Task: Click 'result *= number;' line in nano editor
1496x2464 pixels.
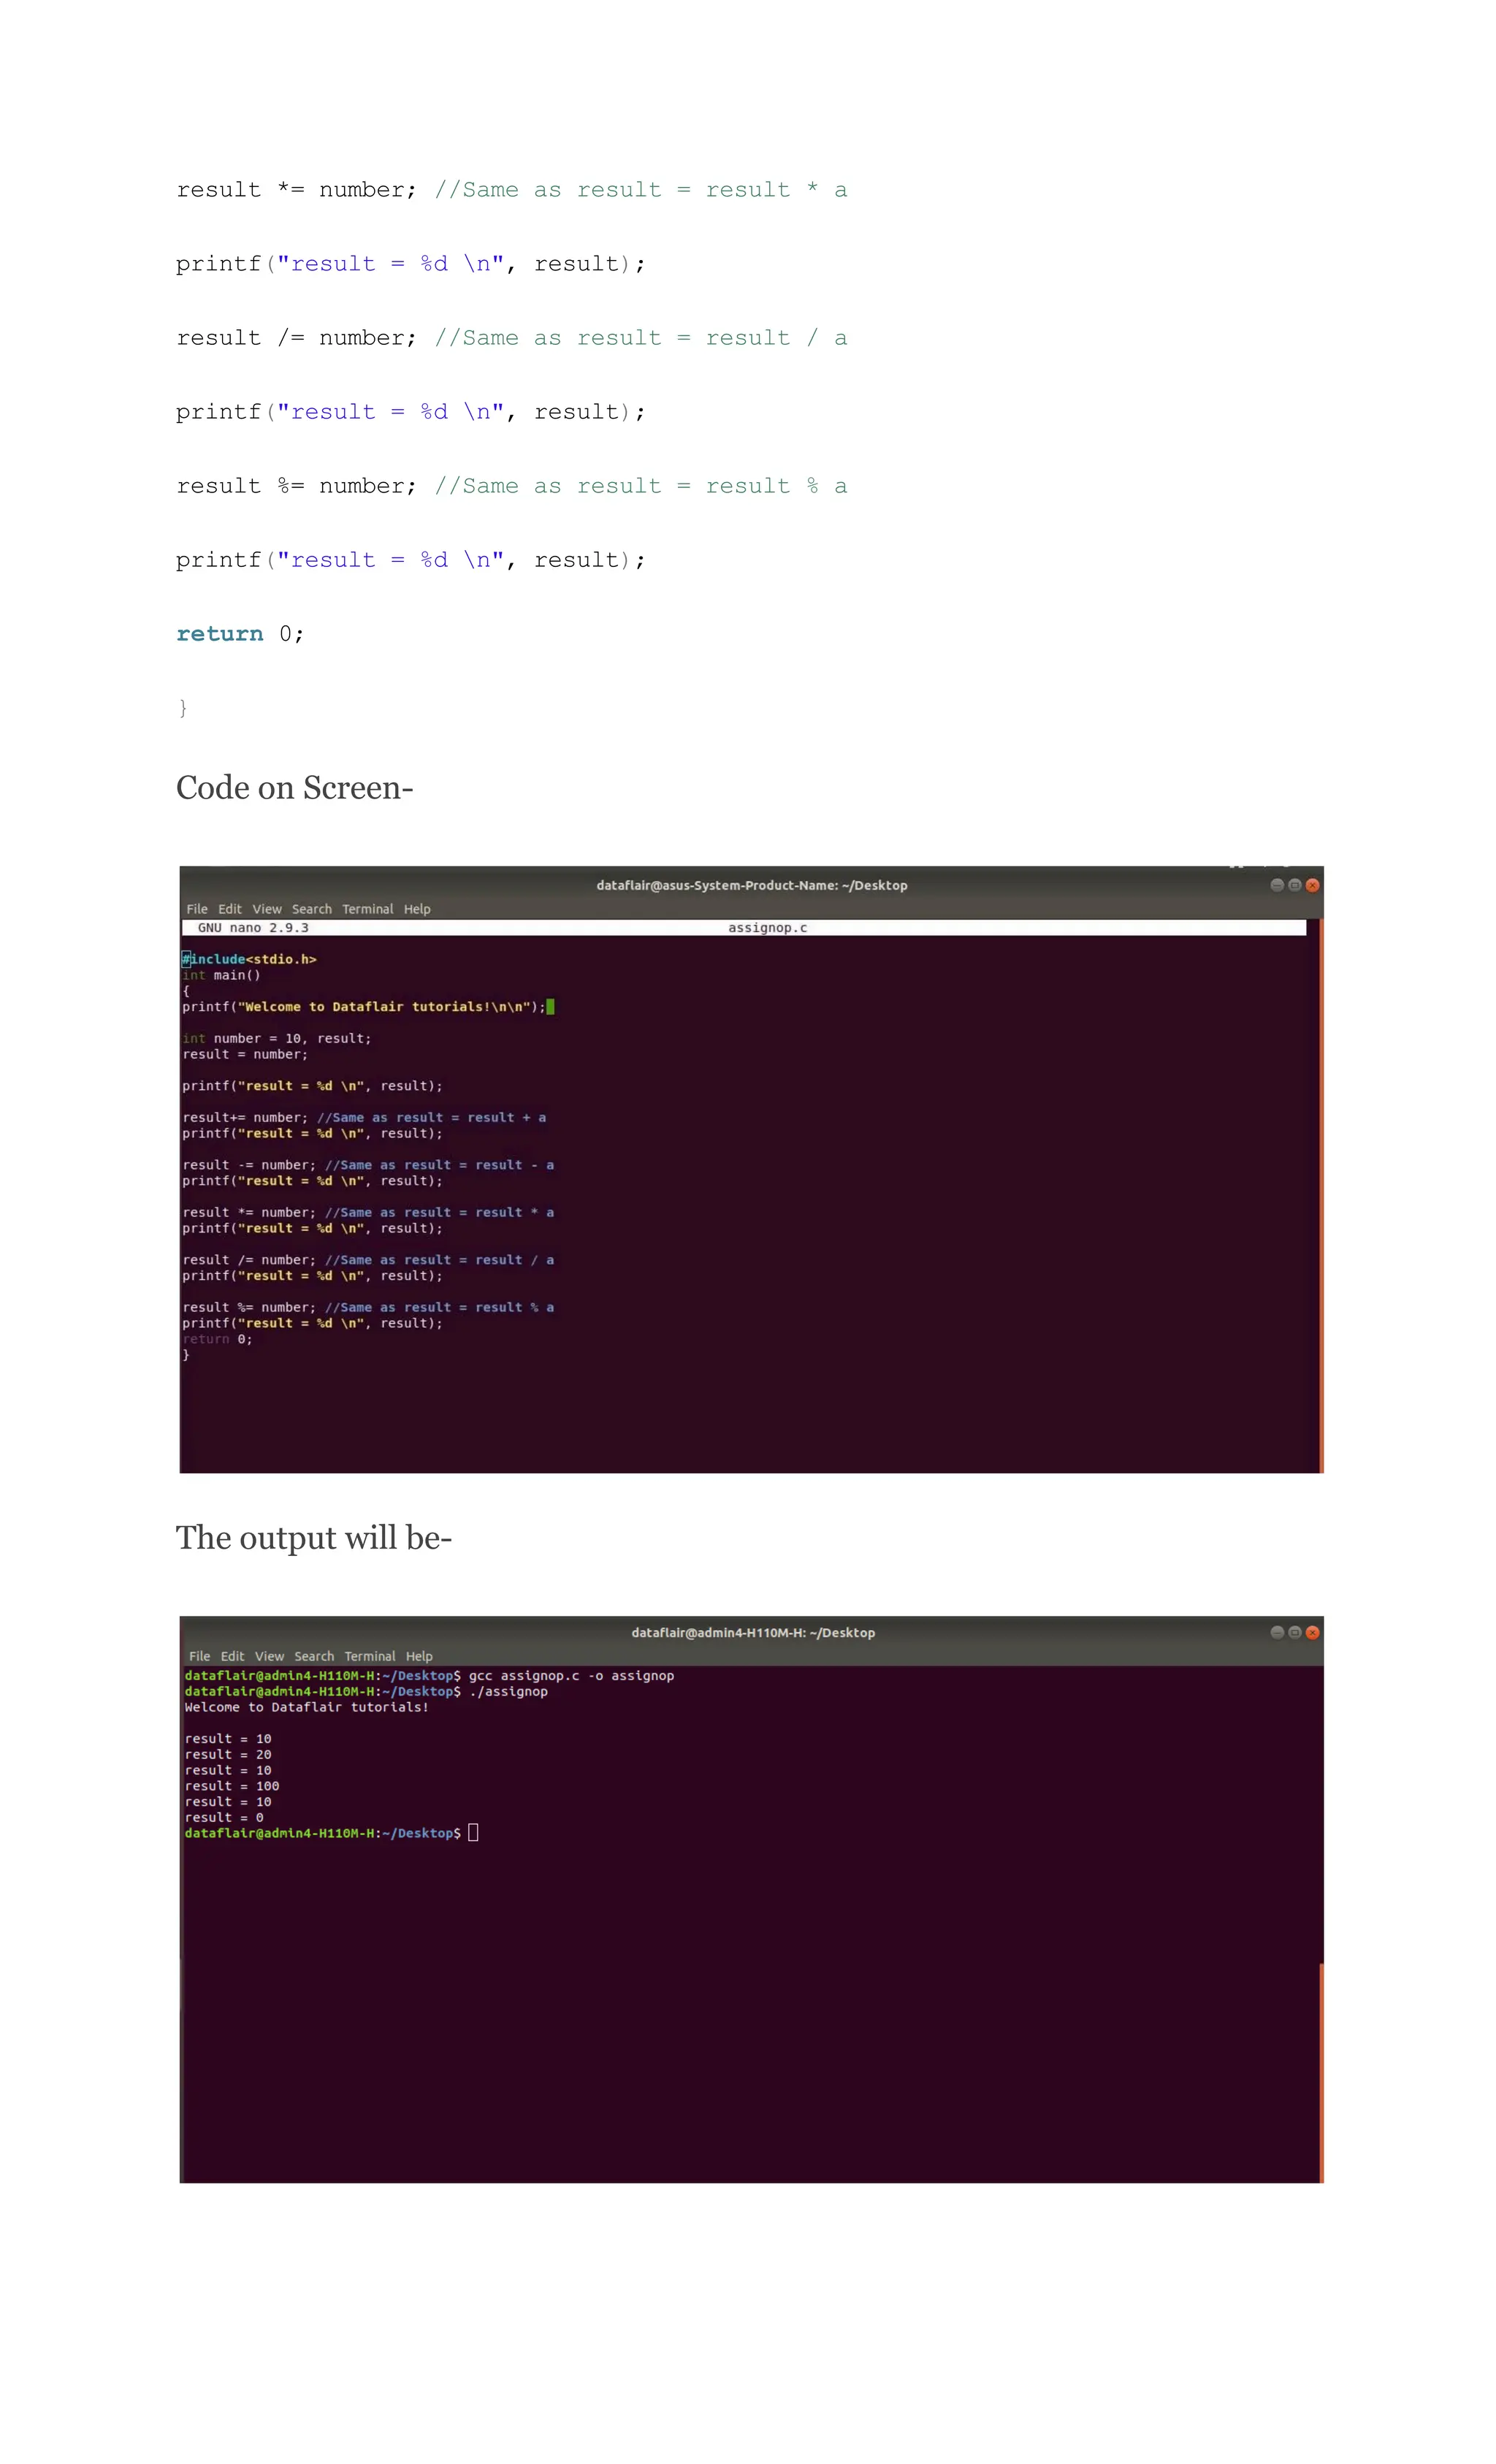Action: pyautogui.click(x=368, y=1212)
